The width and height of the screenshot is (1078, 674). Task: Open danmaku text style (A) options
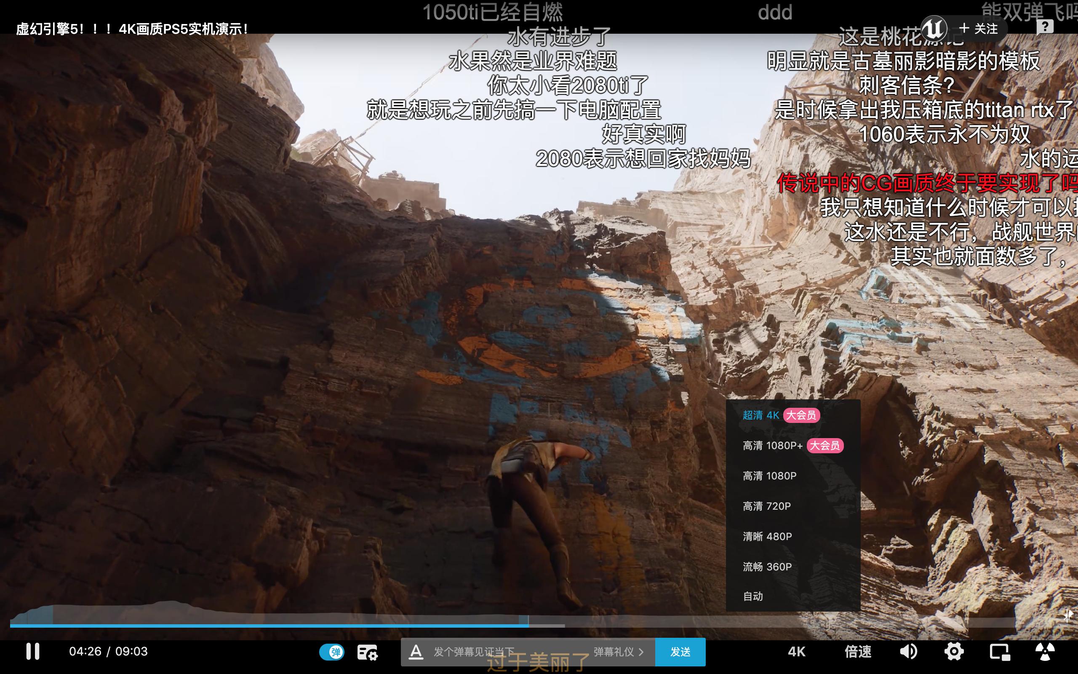point(416,652)
